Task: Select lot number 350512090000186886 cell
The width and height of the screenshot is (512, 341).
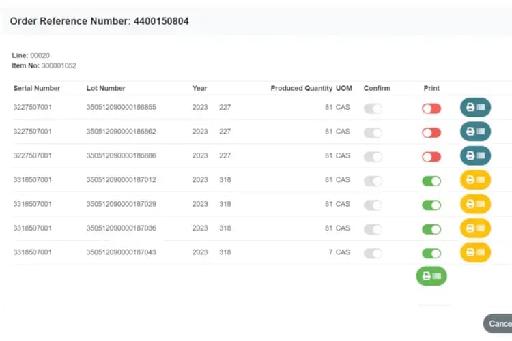Action: pos(121,155)
